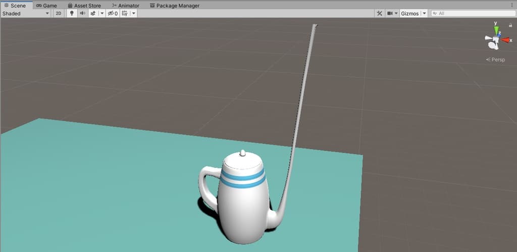The height and width of the screenshot is (252, 517).
Task: Toggle 2D view mode
Action: [59, 14]
